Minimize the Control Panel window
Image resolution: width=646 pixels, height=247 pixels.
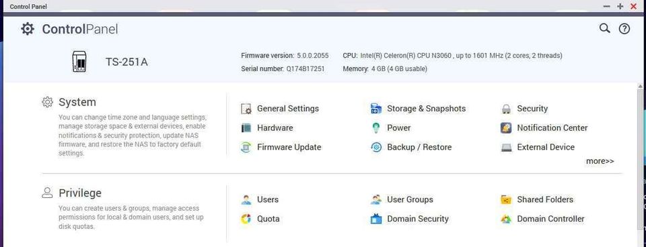click(x=606, y=7)
